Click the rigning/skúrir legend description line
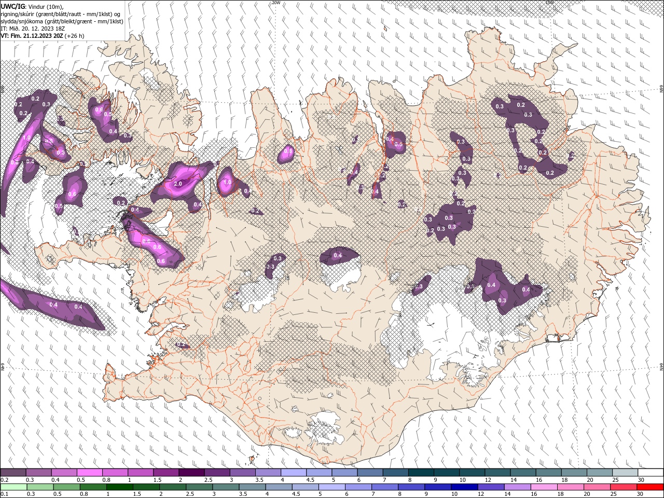This screenshot has width=664, height=498. 60,13
